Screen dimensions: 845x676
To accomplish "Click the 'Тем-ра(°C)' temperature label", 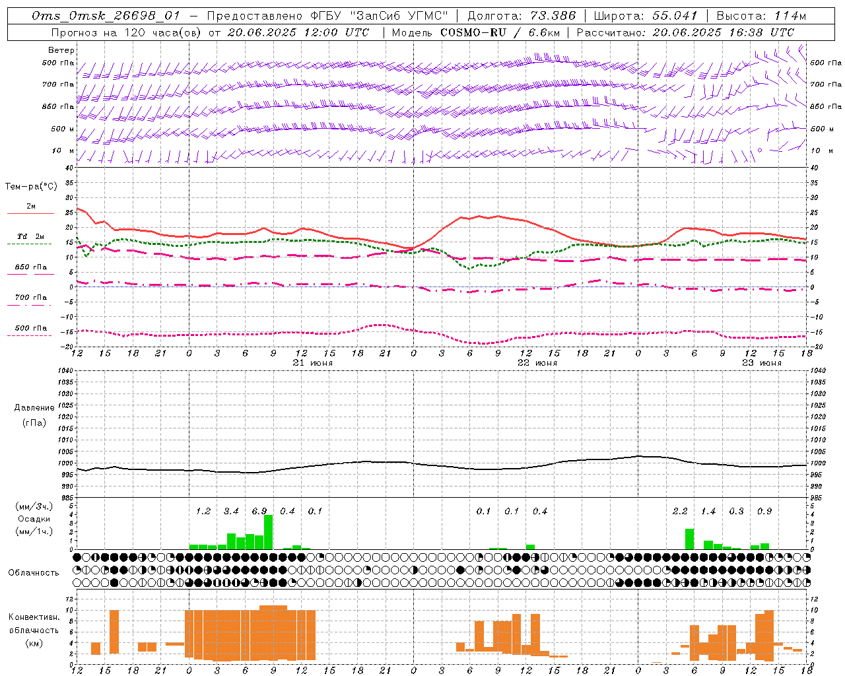I will [x=31, y=187].
